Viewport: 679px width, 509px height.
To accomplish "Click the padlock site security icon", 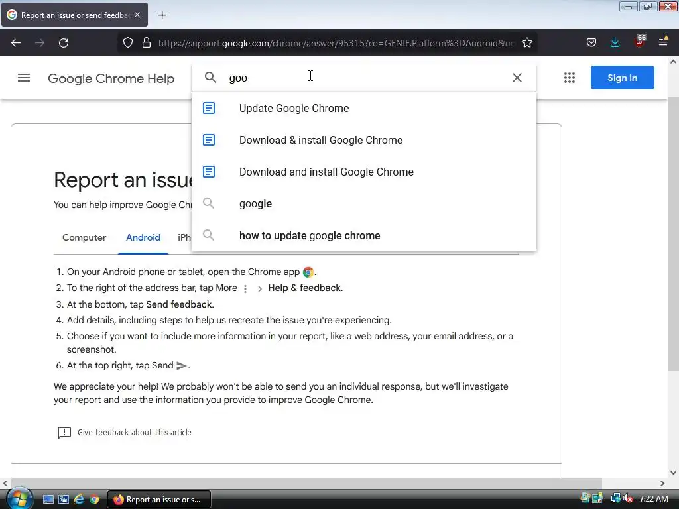I will click(147, 43).
